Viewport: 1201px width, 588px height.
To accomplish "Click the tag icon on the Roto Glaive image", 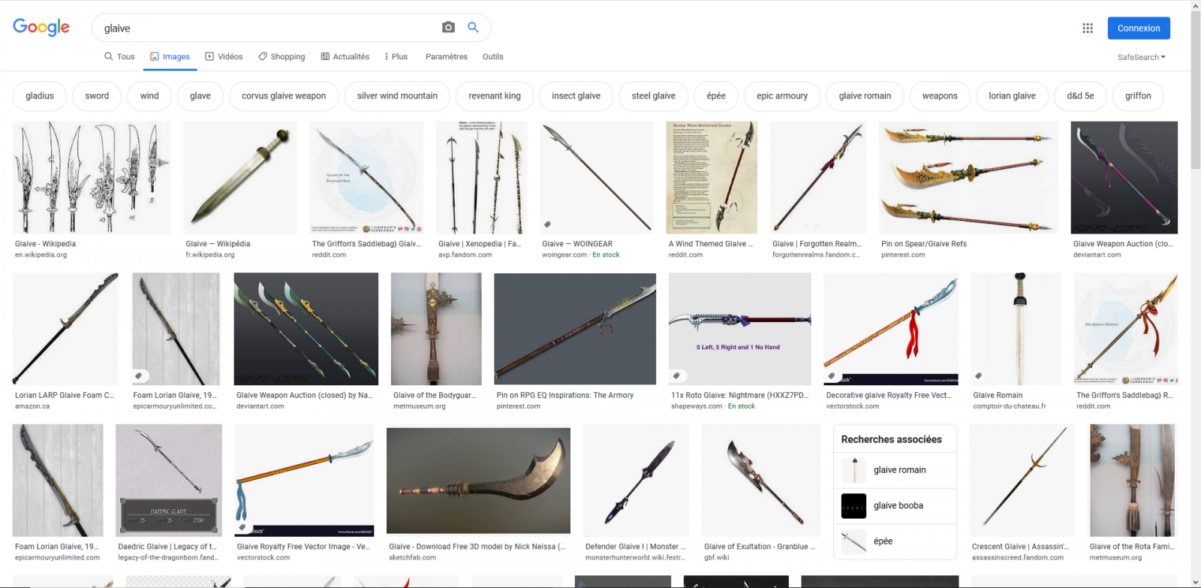I will (676, 375).
